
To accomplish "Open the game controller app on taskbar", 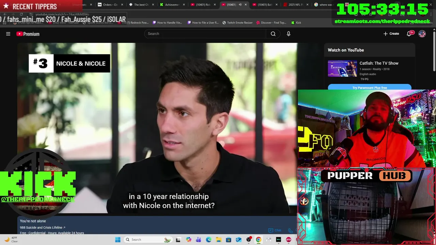I will coord(269,240).
